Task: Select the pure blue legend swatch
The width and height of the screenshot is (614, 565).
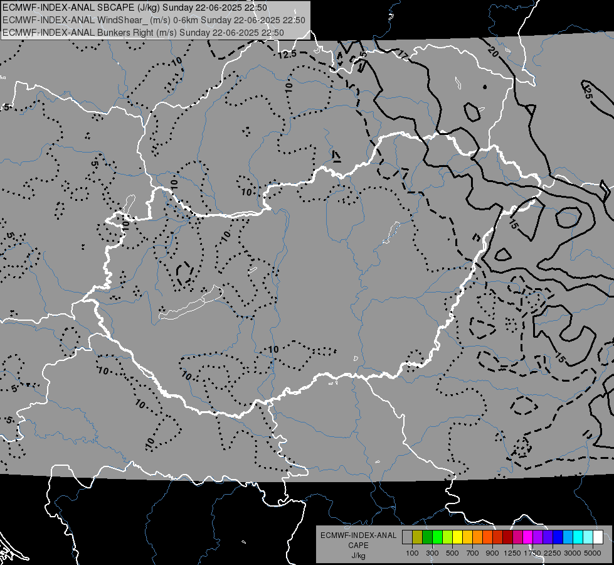Action: 558,537
